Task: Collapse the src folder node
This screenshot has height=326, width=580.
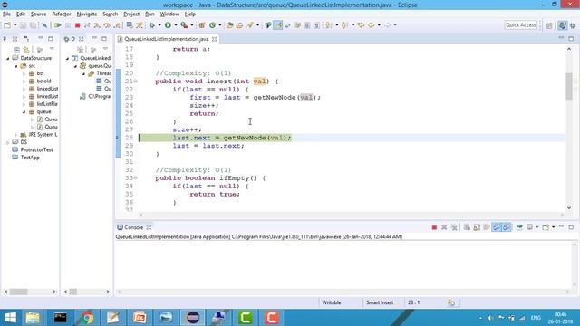Action: (16, 66)
